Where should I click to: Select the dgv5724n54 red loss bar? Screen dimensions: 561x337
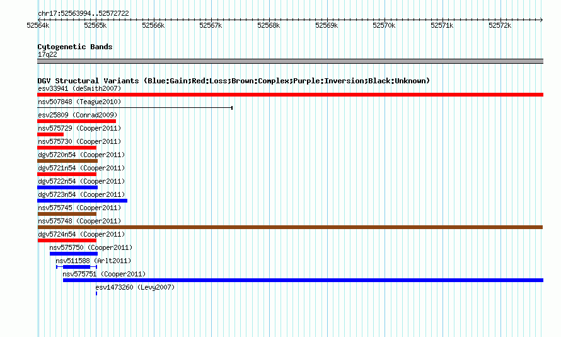[67, 240]
